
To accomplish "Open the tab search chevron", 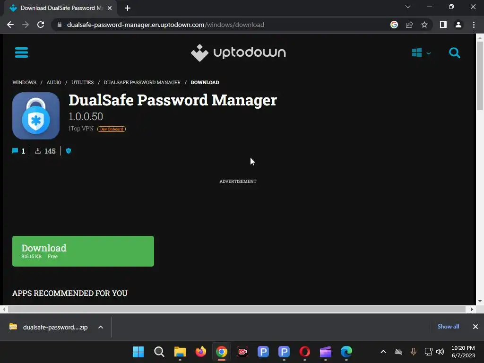I will point(408,7).
